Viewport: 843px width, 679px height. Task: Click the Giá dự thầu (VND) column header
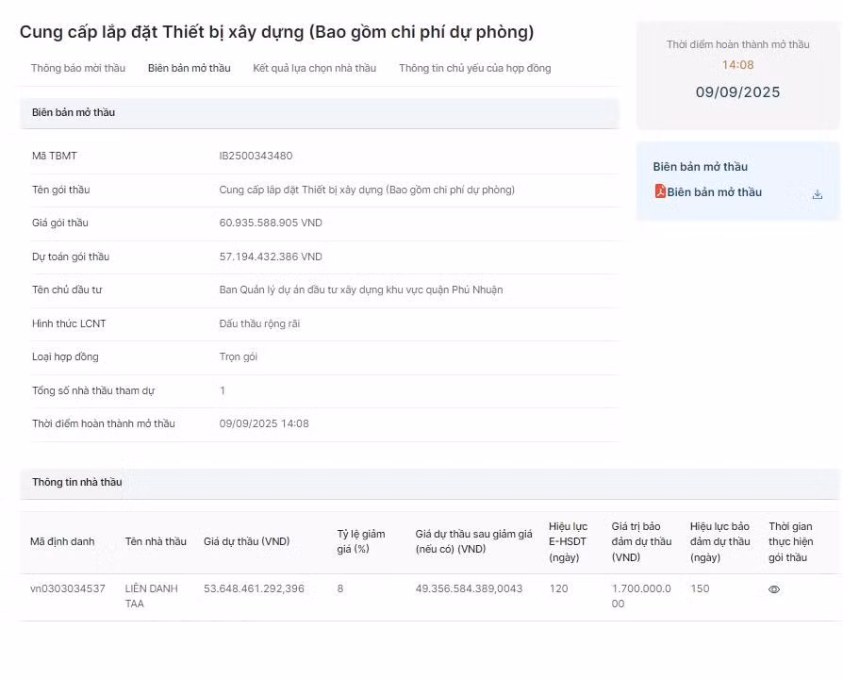coord(246,541)
